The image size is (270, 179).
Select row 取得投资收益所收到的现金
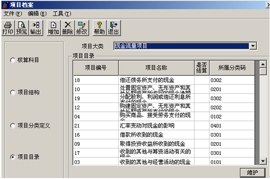[x=164, y=144]
